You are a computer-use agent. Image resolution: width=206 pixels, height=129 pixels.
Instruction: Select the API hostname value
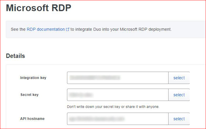coord(179,119)
